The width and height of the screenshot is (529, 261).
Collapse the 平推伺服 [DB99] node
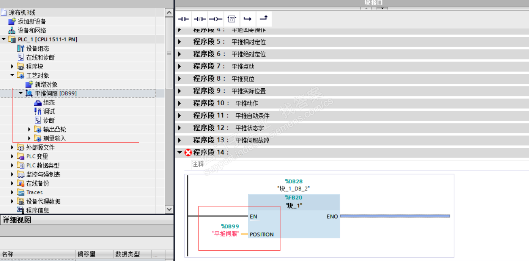pos(21,93)
